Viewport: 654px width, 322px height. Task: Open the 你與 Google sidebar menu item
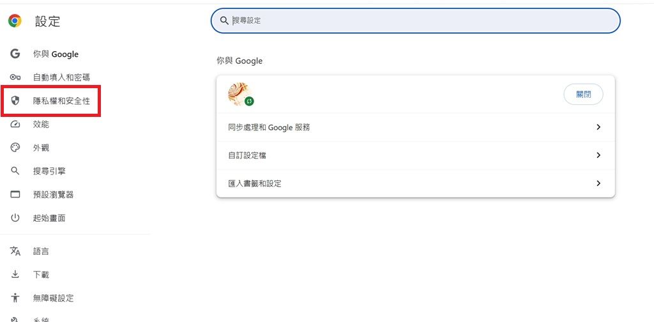tap(56, 54)
